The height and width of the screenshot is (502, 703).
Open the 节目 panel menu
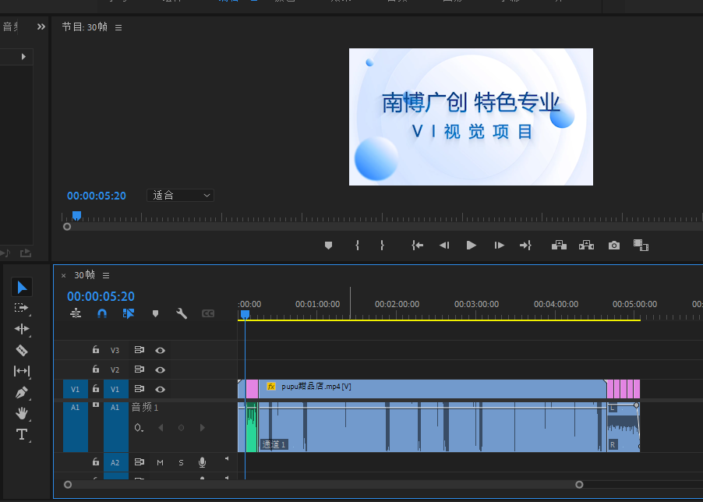tap(118, 27)
